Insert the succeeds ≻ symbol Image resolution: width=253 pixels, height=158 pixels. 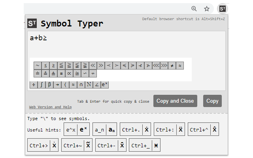[117, 66]
